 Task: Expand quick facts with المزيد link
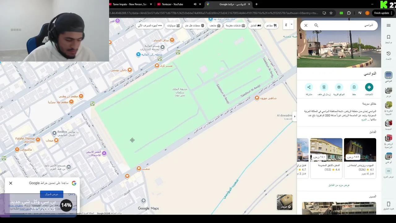coord(364,120)
